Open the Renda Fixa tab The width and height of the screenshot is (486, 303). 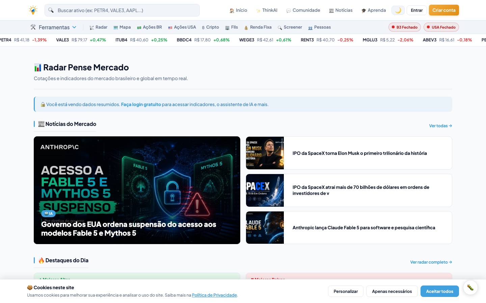[258, 27]
